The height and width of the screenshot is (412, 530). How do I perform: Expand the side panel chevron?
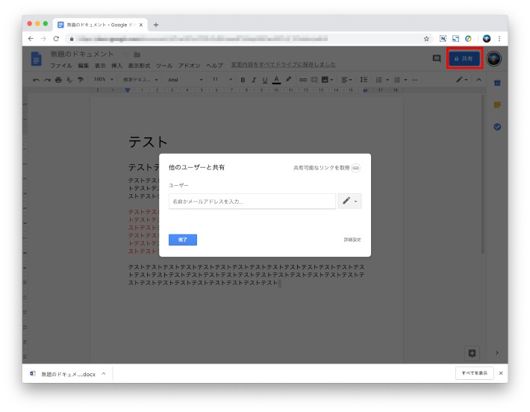pyautogui.click(x=497, y=352)
